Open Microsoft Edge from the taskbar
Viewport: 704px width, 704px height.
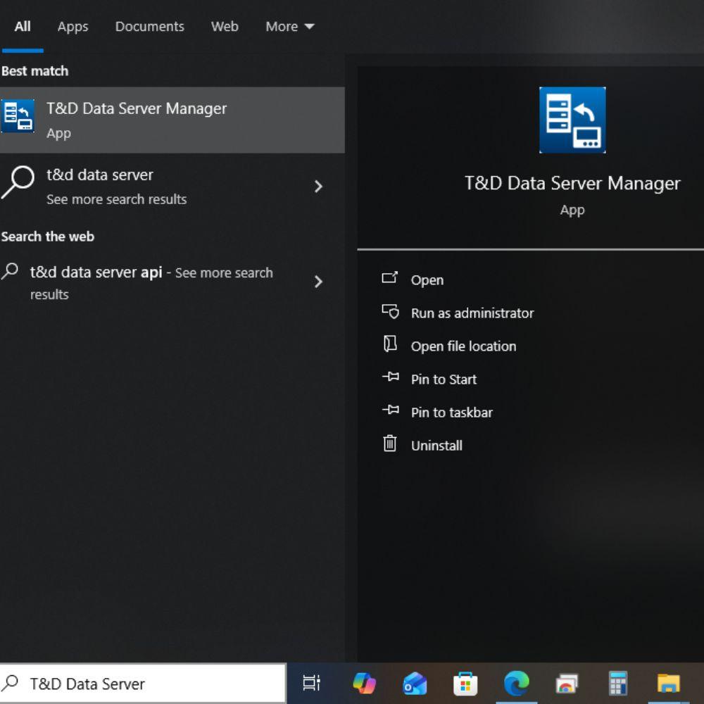click(x=516, y=683)
